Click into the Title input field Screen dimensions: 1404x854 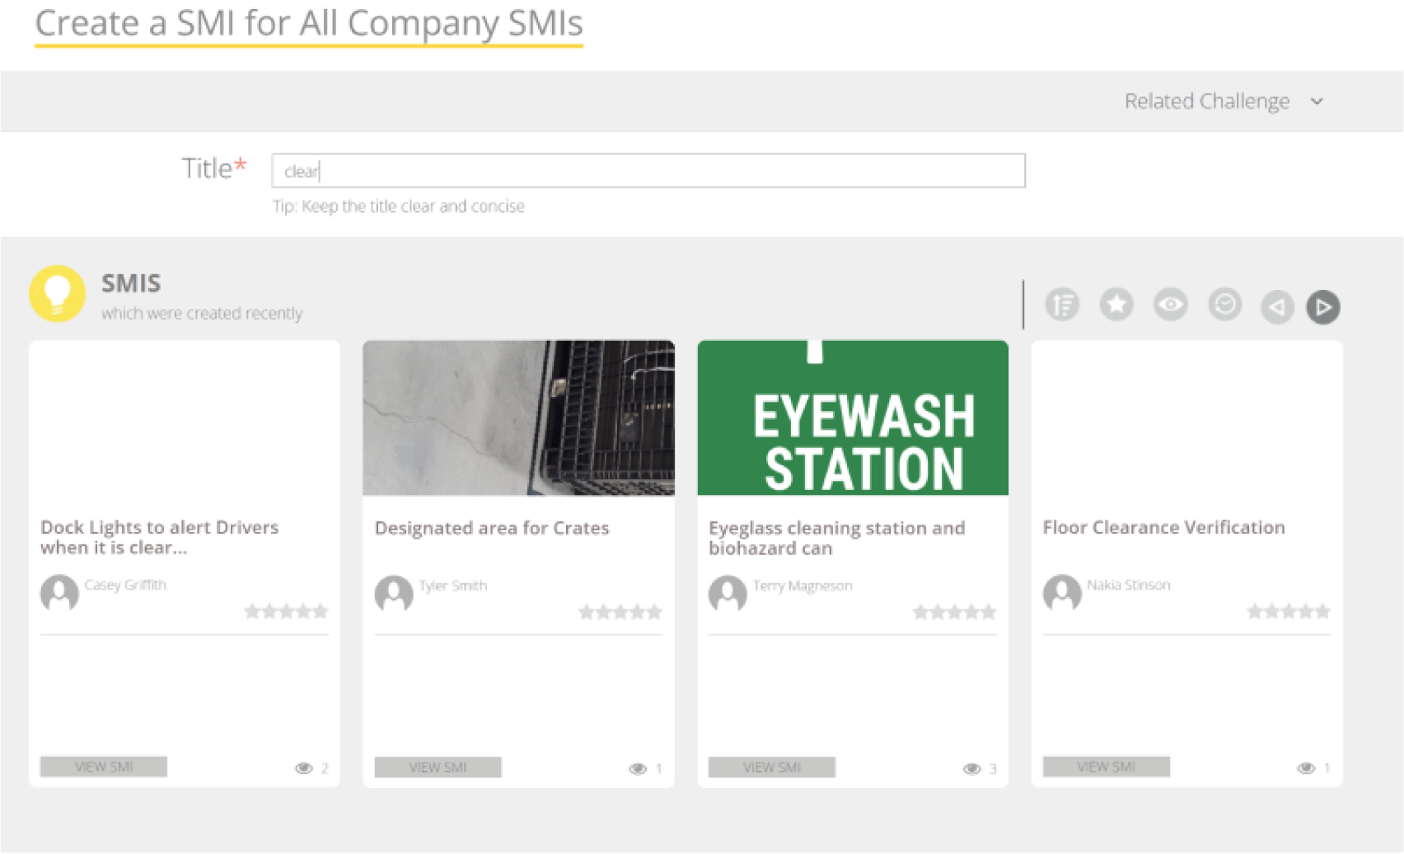(648, 170)
